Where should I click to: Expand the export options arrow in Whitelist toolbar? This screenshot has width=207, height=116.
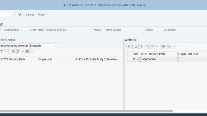click(x=174, y=46)
